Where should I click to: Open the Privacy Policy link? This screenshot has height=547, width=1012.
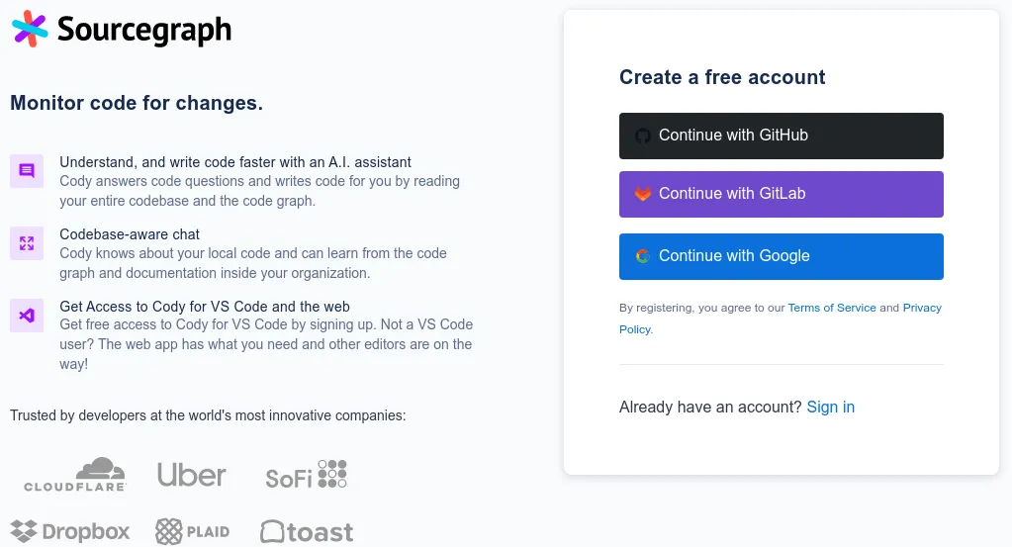[x=781, y=319]
